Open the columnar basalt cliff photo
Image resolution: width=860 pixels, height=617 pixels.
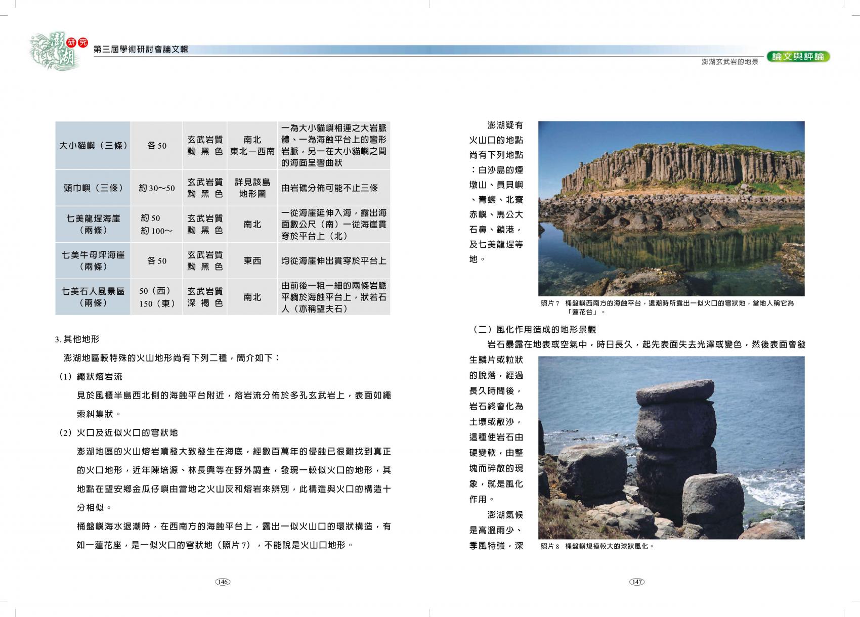click(x=671, y=208)
